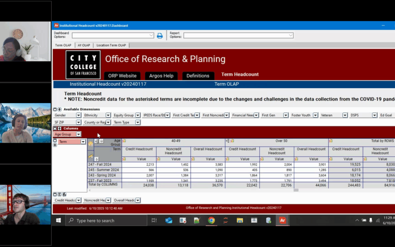
Task: Open Task View on the taskbar
Action: point(154,221)
